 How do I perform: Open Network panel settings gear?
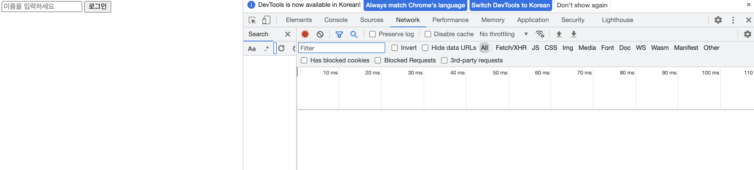tap(748, 34)
